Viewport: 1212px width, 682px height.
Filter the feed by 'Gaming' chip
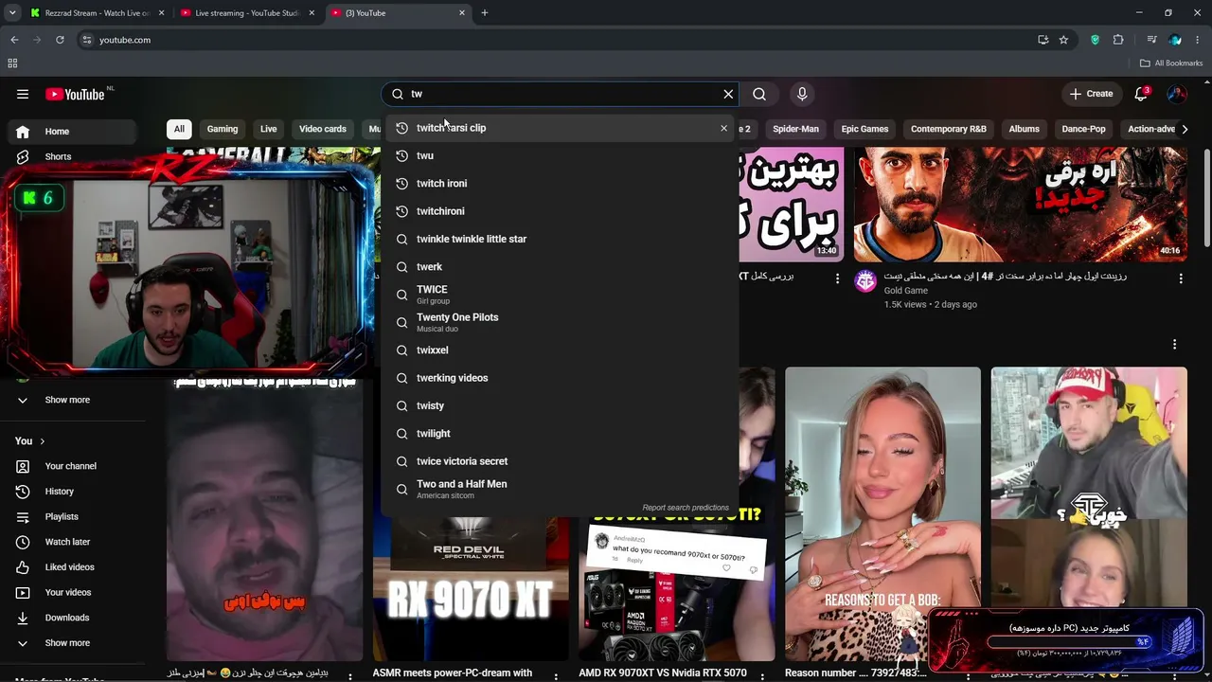(x=223, y=129)
